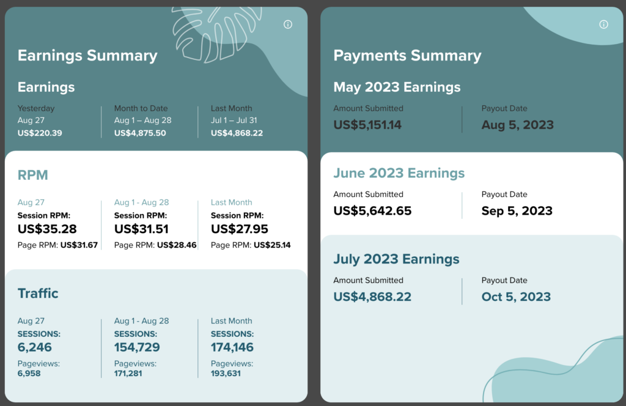
Task: Open the Earnings Summary info icon
Action: click(x=288, y=24)
